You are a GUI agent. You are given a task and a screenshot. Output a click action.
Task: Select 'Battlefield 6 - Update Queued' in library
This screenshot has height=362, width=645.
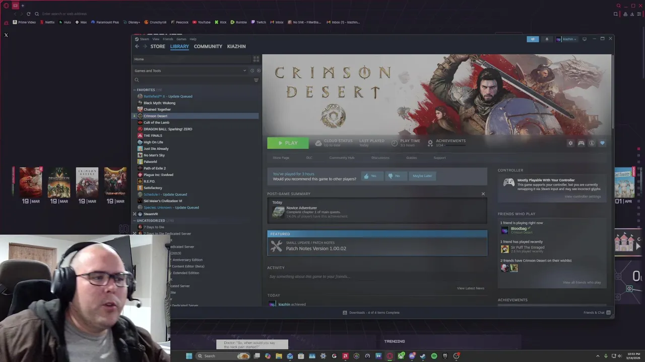pyautogui.click(x=168, y=97)
